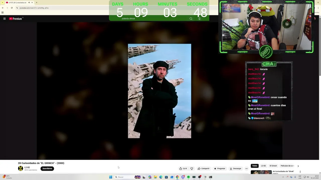321x180 pixels.
Task: Subscribe to L2-B2 with Suscribirme
Action: [47, 168]
